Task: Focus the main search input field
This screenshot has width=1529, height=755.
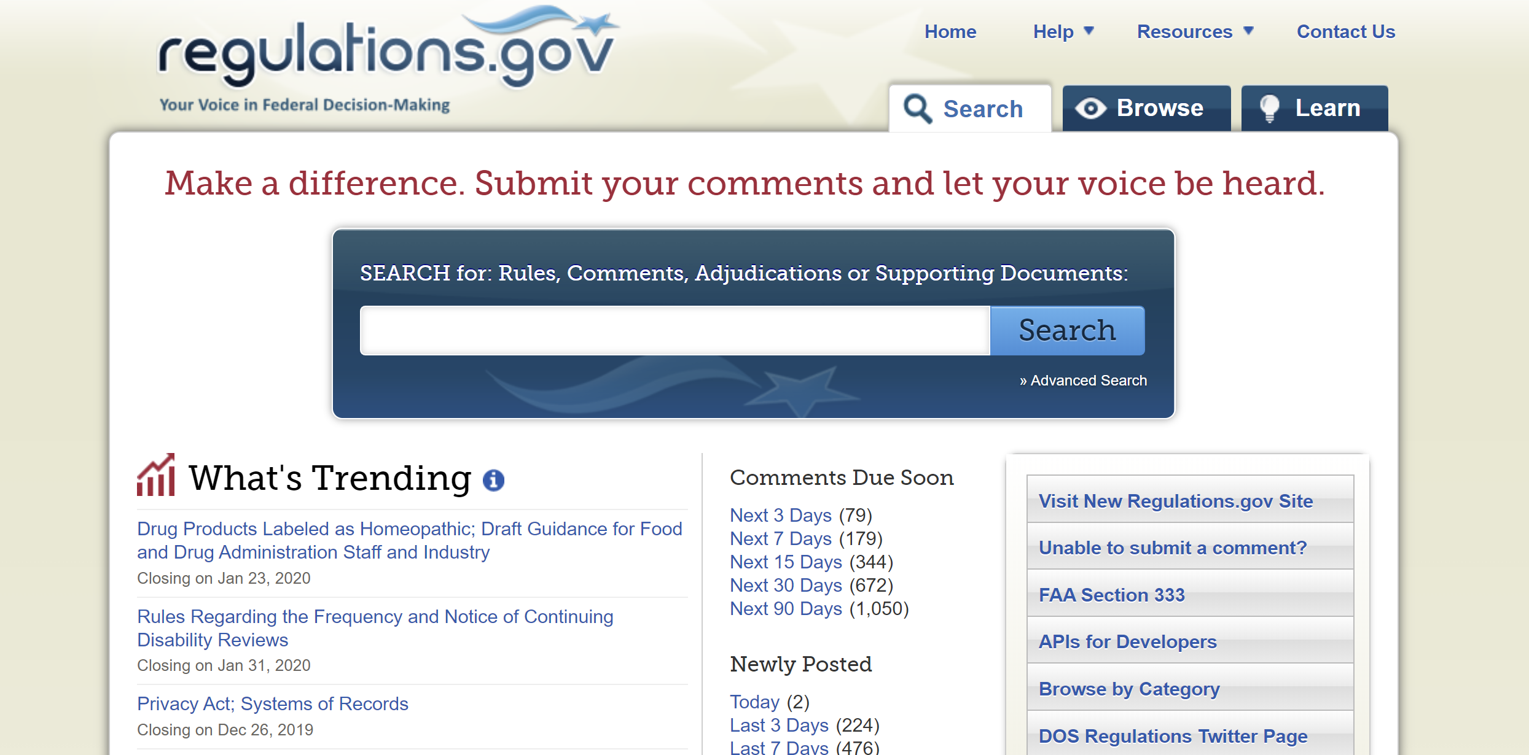Action: coord(675,330)
